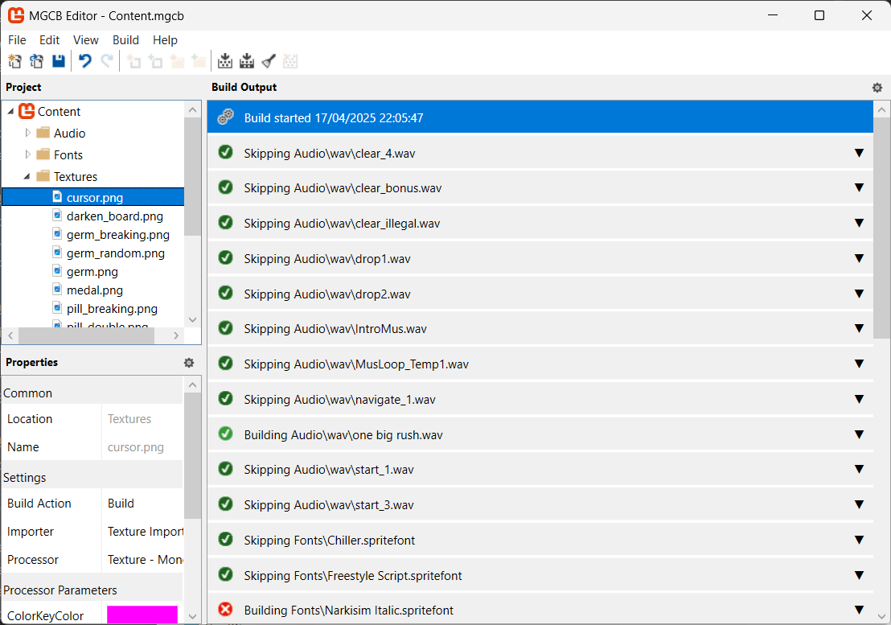Screen dimensions: 891x625
Task: Expand details for start_3.wav output
Action: tap(859, 504)
